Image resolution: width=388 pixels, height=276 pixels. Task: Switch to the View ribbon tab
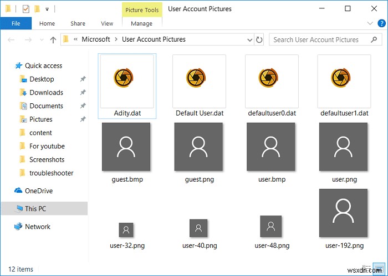106,24
